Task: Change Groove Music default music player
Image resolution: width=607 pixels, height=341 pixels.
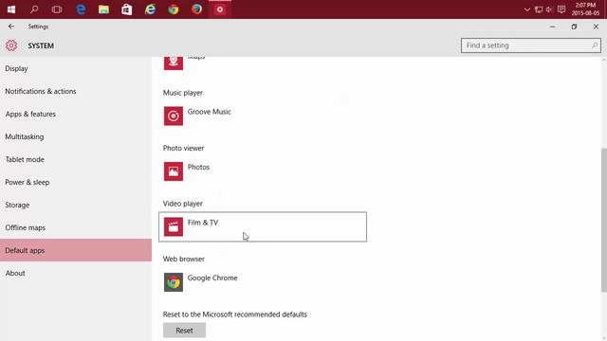Action: tap(263, 116)
